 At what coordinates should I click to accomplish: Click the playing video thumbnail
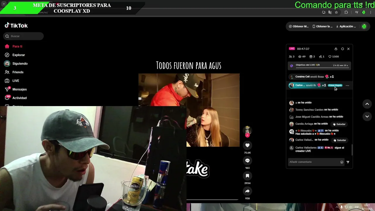[x=189, y=110]
